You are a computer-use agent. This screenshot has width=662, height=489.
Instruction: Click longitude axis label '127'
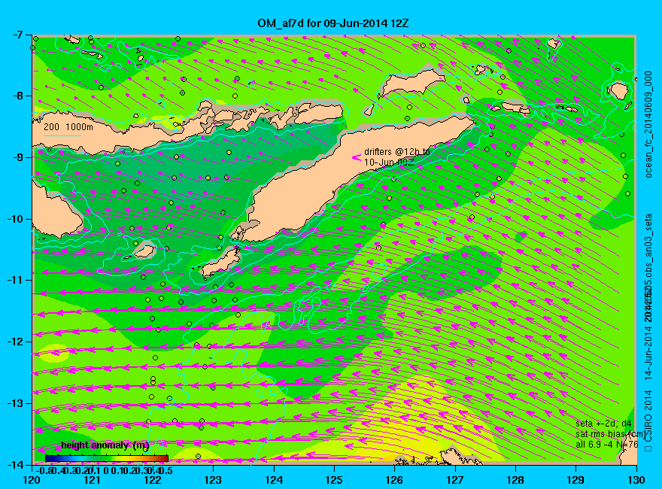pos(455,480)
